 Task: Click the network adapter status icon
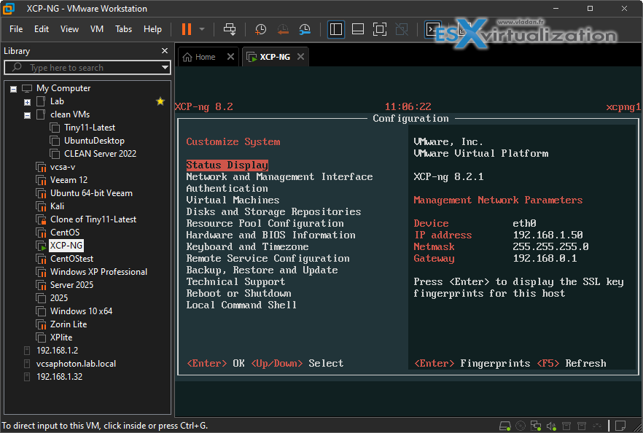tap(536, 426)
